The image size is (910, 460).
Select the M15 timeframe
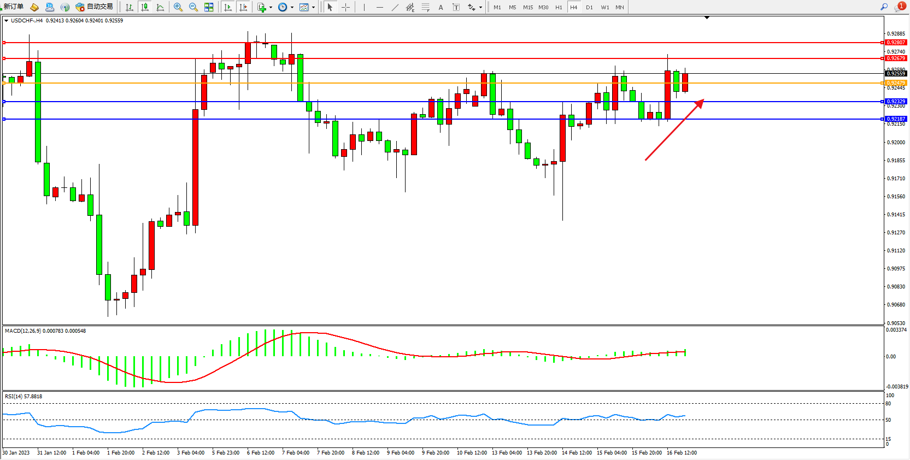coord(527,7)
